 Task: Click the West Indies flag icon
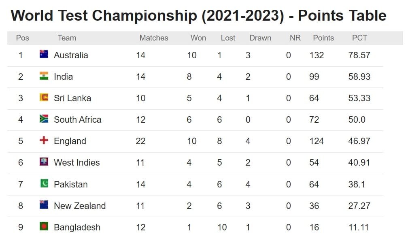44,162
